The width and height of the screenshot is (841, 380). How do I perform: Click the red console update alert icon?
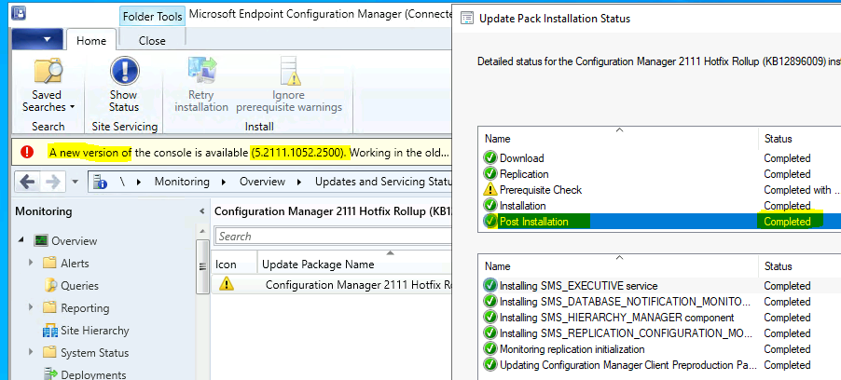coord(27,153)
